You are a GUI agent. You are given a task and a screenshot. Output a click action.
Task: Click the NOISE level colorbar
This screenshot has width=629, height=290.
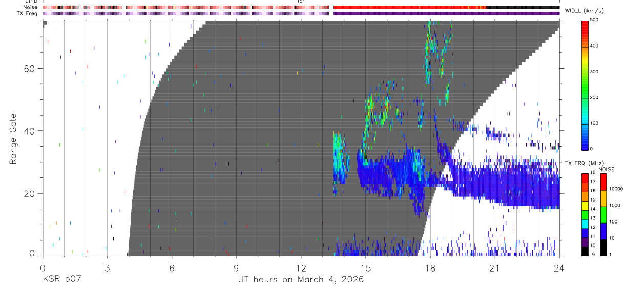coord(604,215)
